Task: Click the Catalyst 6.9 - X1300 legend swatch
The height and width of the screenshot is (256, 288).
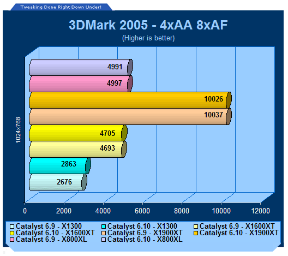Action: [12, 227]
